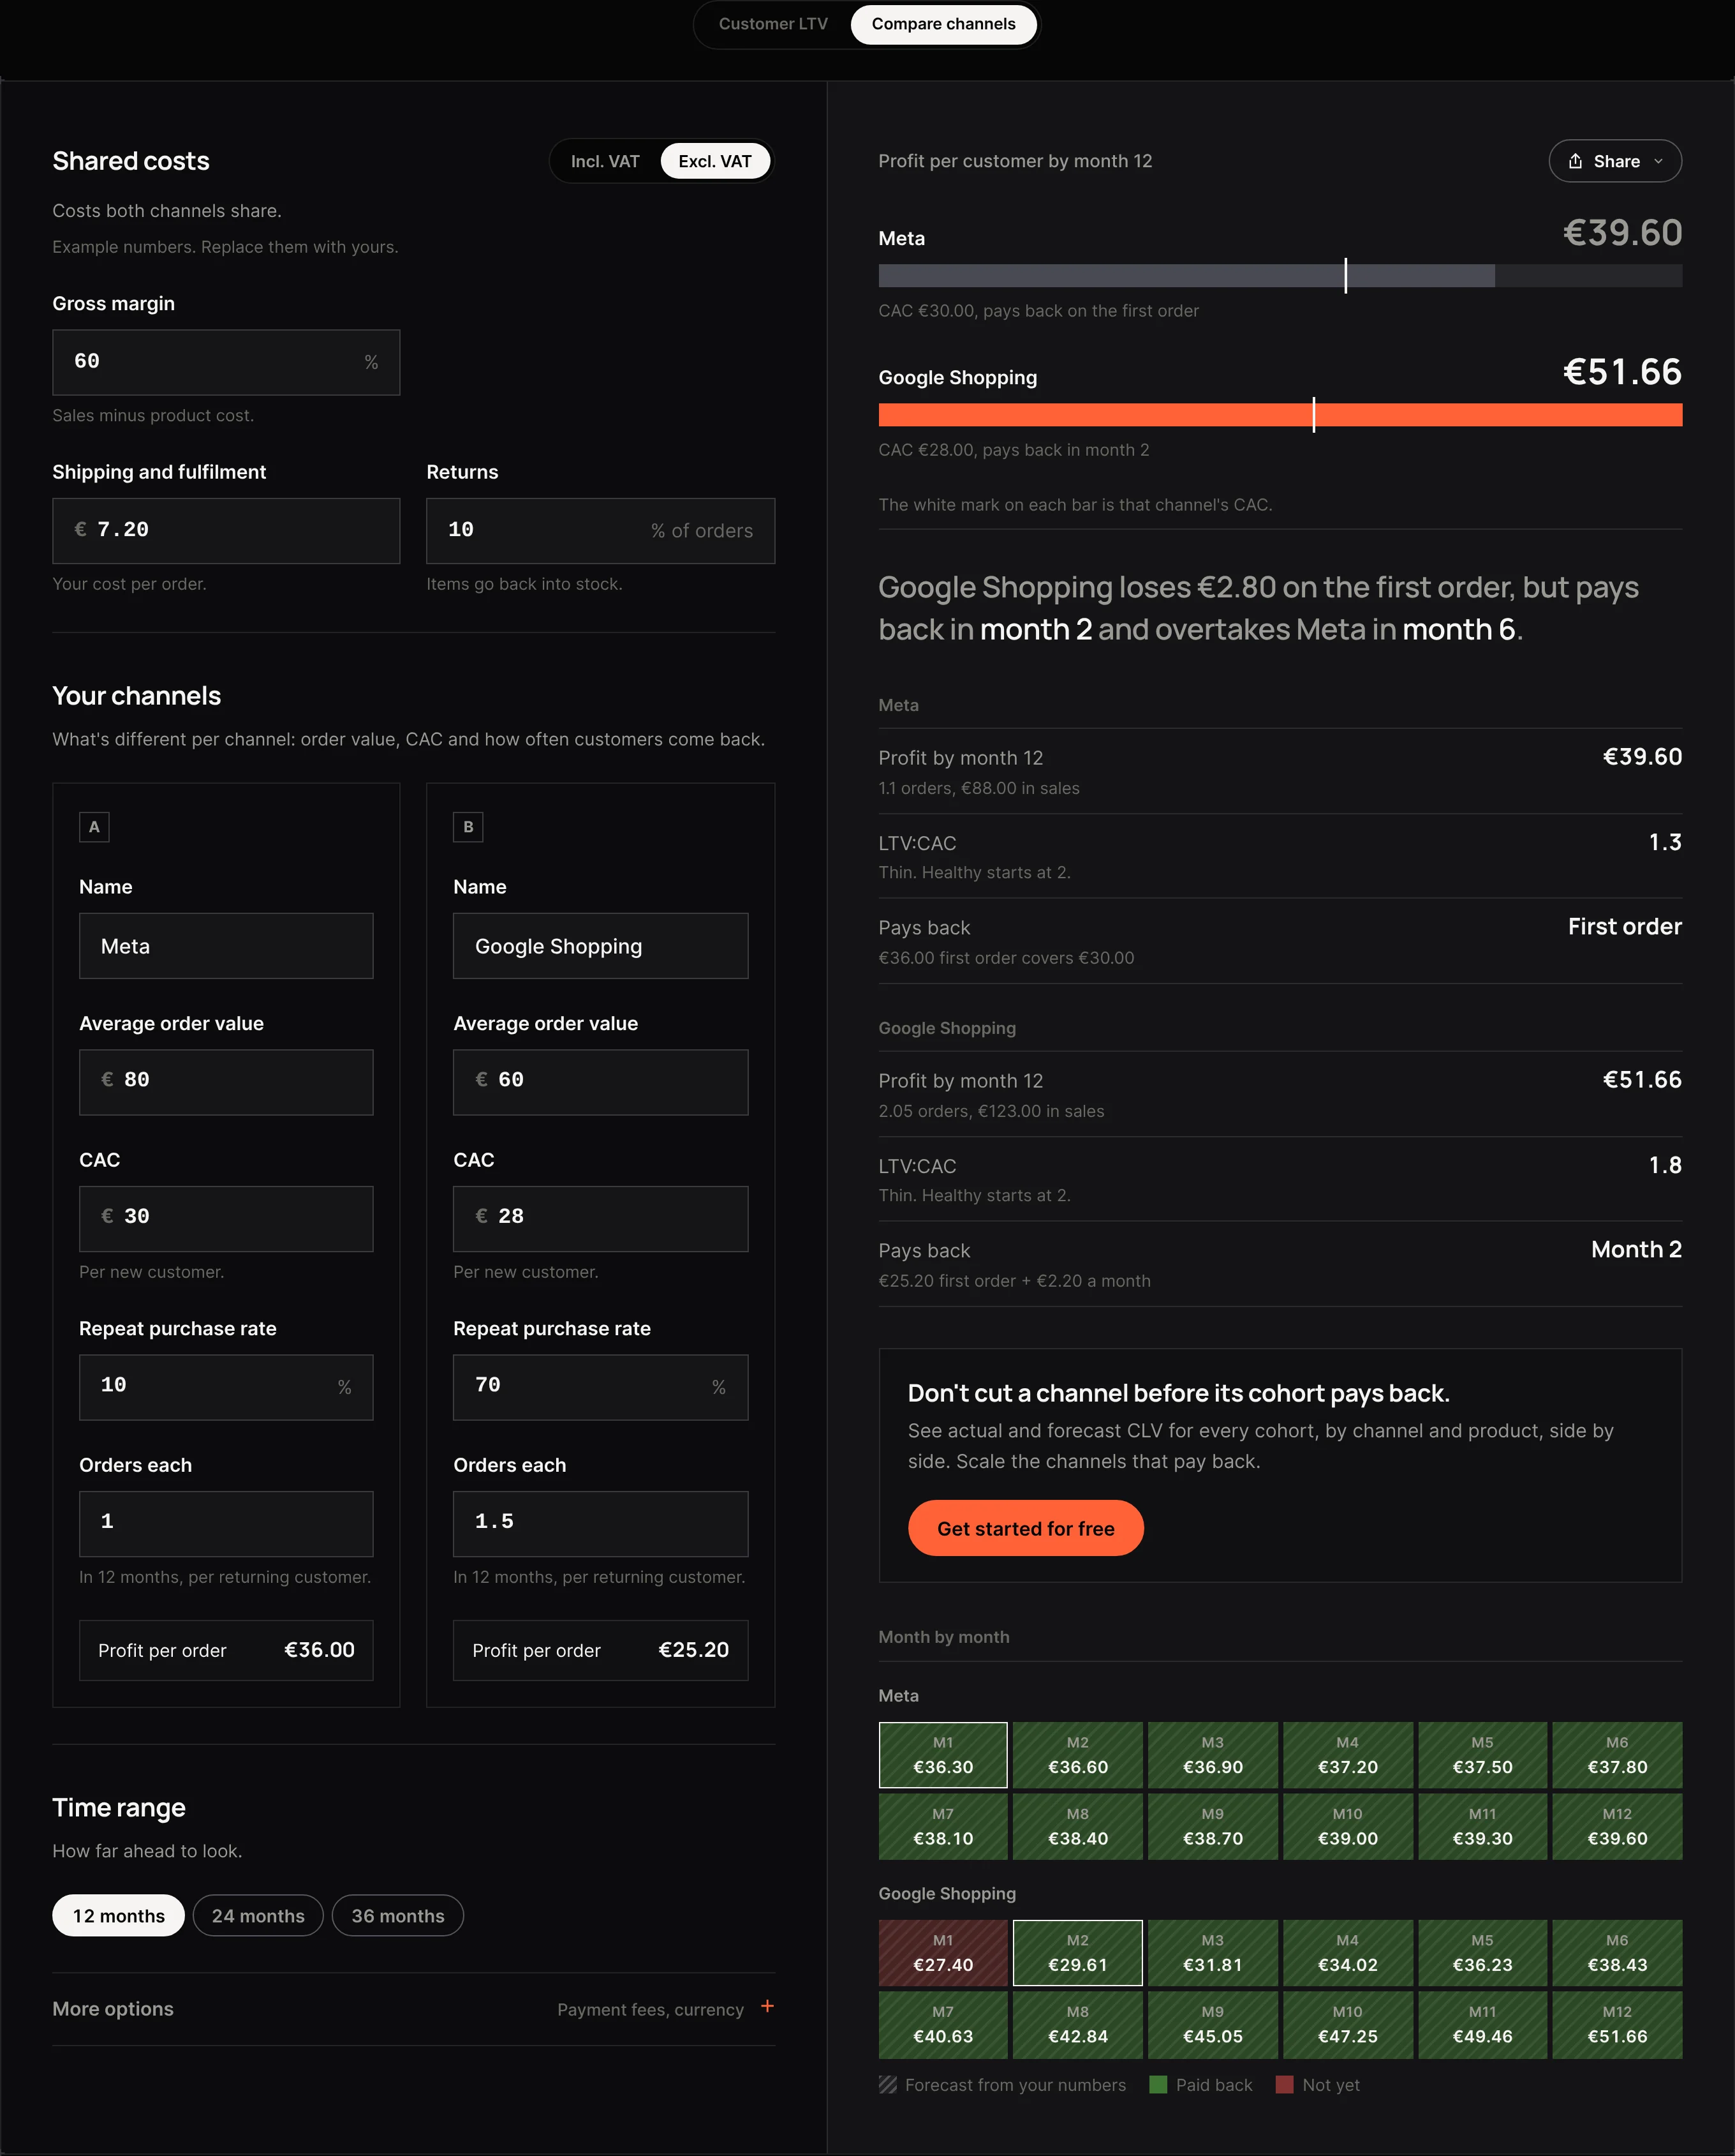Screen dimensions: 1735x2156
Task: Click the channel A badge
Action: [x=94, y=827]
